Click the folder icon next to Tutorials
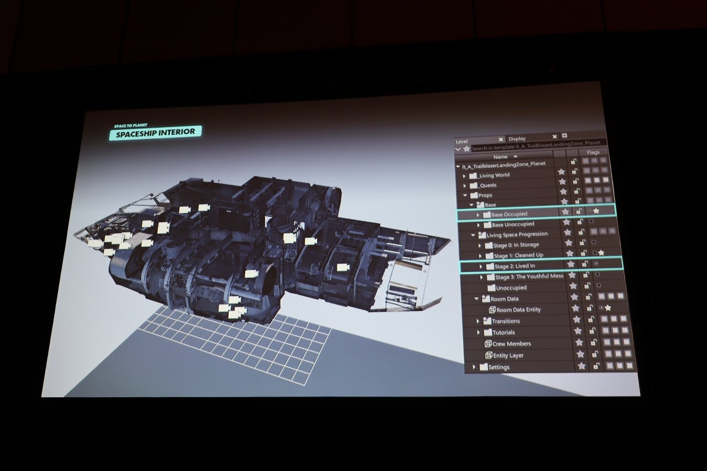This screenshot has width=707, height=471. [x=488, y=332]
